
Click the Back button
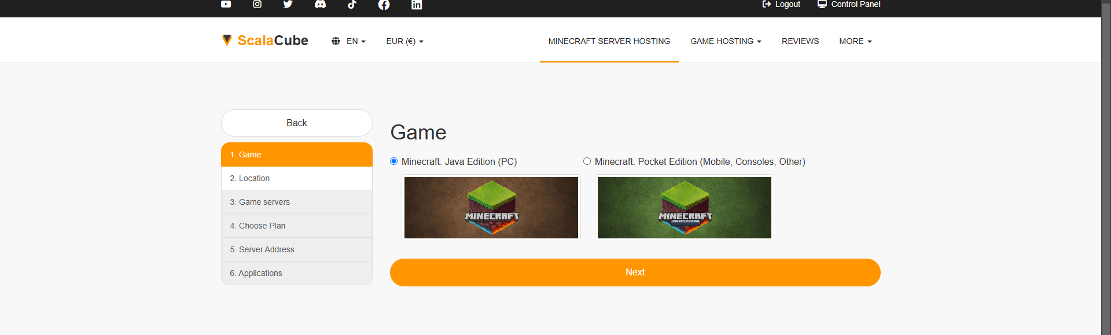(297, 123)
